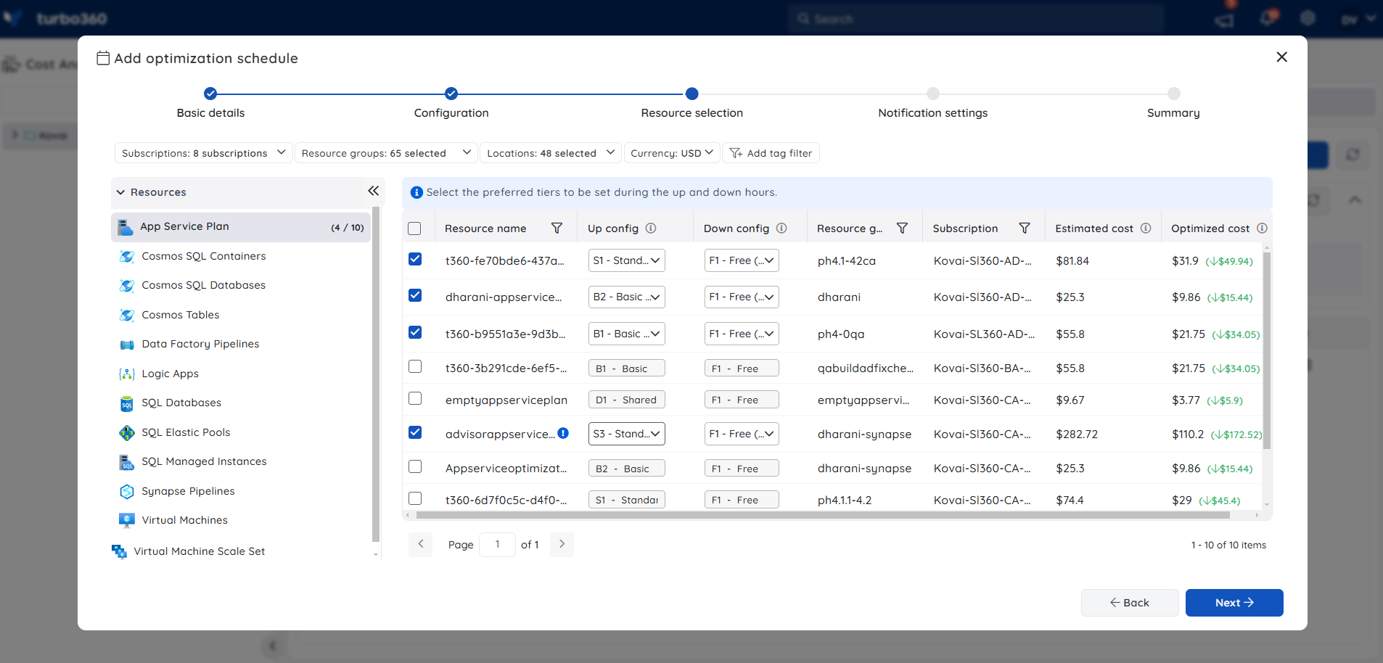Click the Cosmos SQL Containers icon
The width and height of the screenshot is (1383, 663).
click(127, 256)
